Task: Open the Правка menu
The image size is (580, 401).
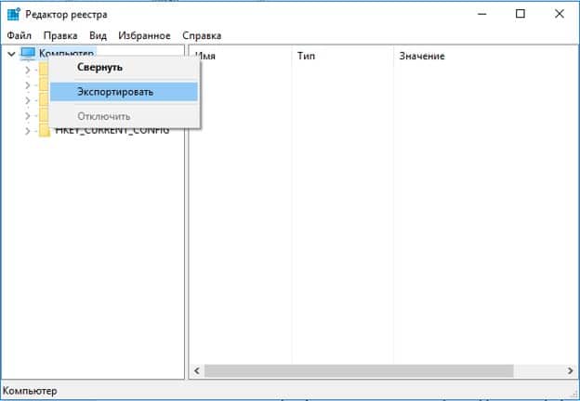Action: 60,35
